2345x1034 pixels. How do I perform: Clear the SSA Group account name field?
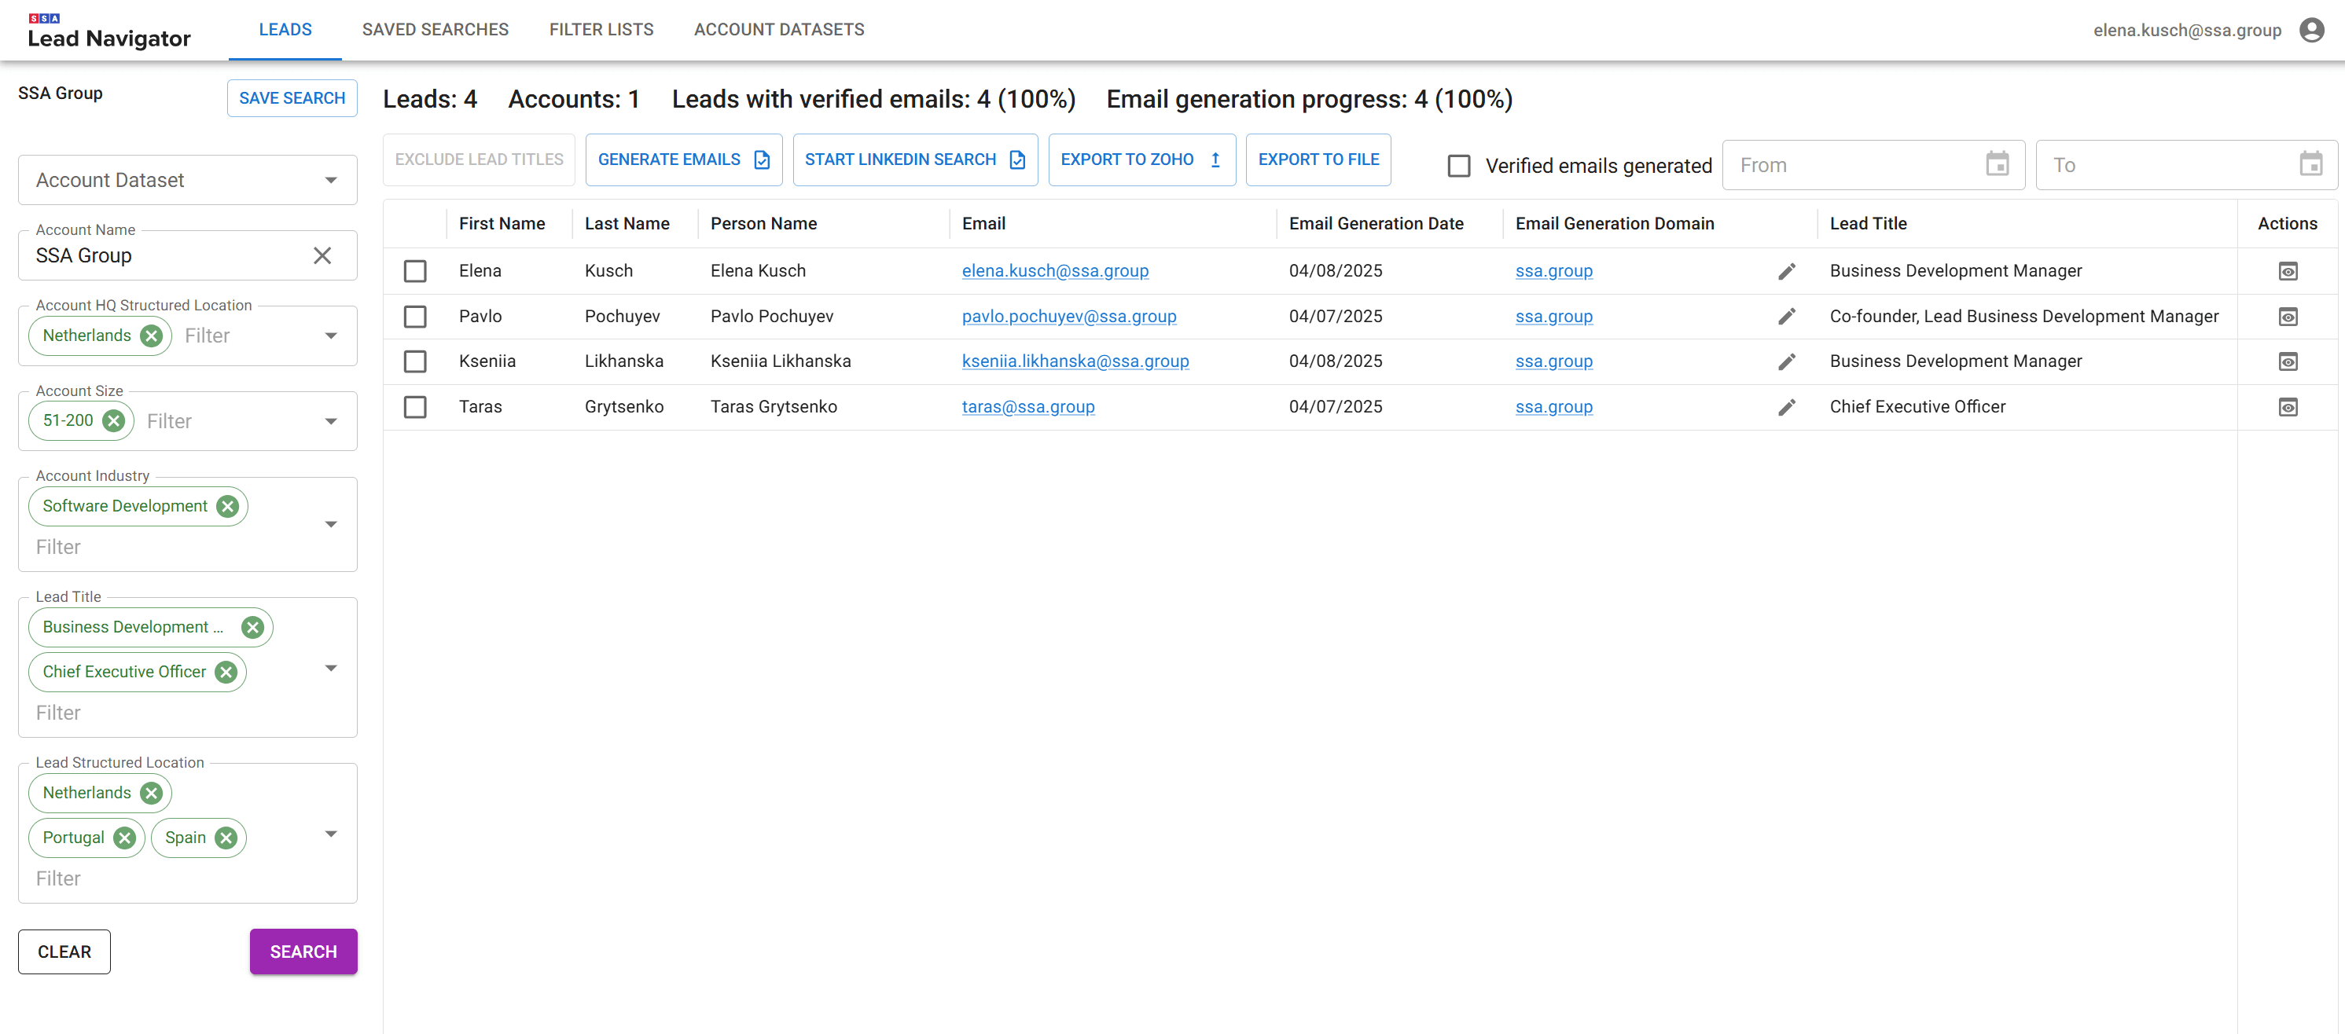322,256
